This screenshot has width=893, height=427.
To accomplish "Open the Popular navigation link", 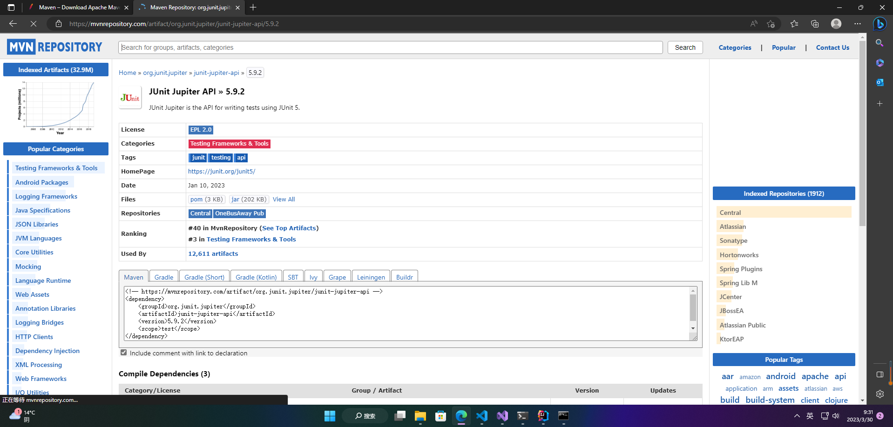I will 784,47.
